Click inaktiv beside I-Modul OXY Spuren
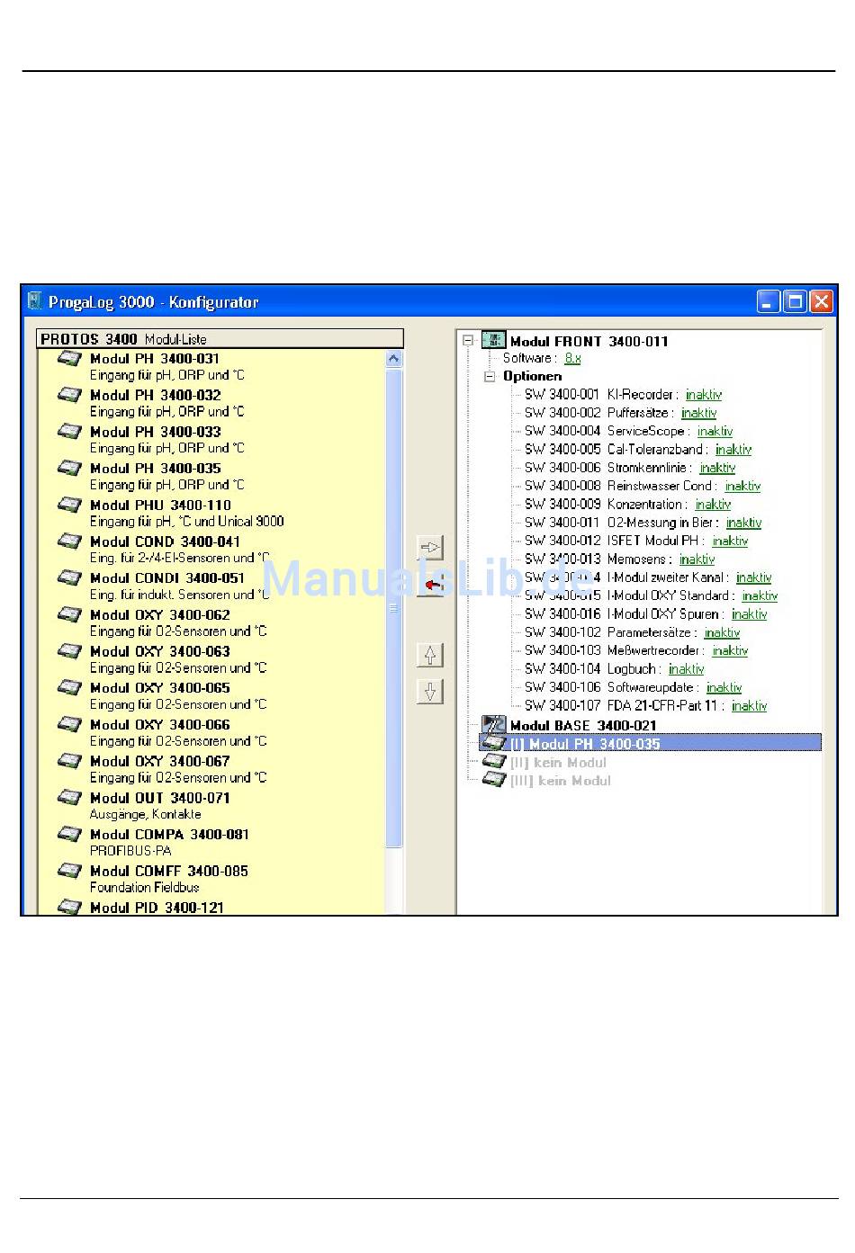 (749, 614)
